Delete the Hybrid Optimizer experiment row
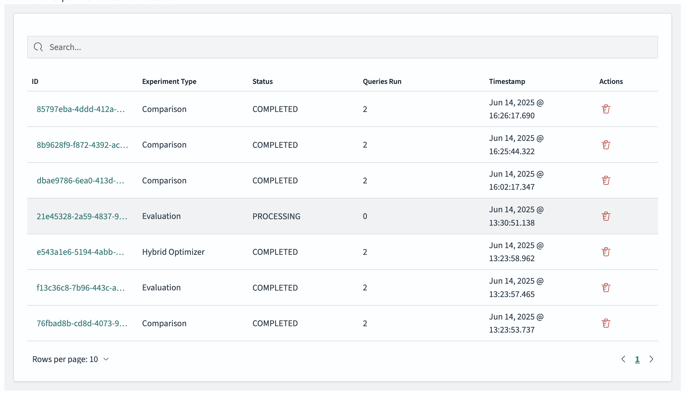 pyautogui.click(x=606, y=252)
